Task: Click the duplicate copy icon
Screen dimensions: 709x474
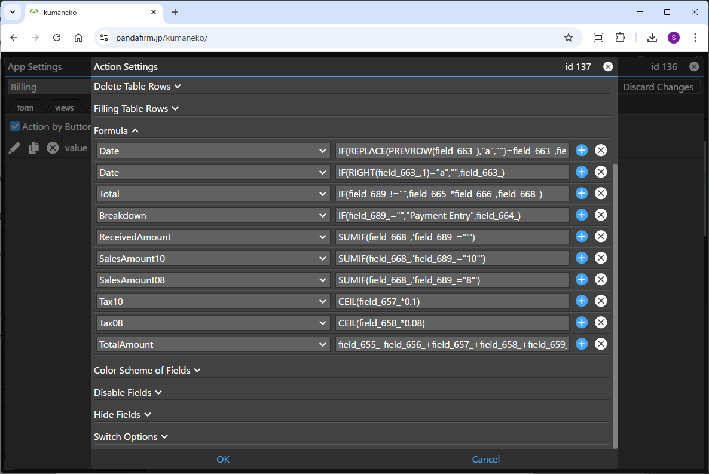Action: pyautogui.click(x=33, y=148)
